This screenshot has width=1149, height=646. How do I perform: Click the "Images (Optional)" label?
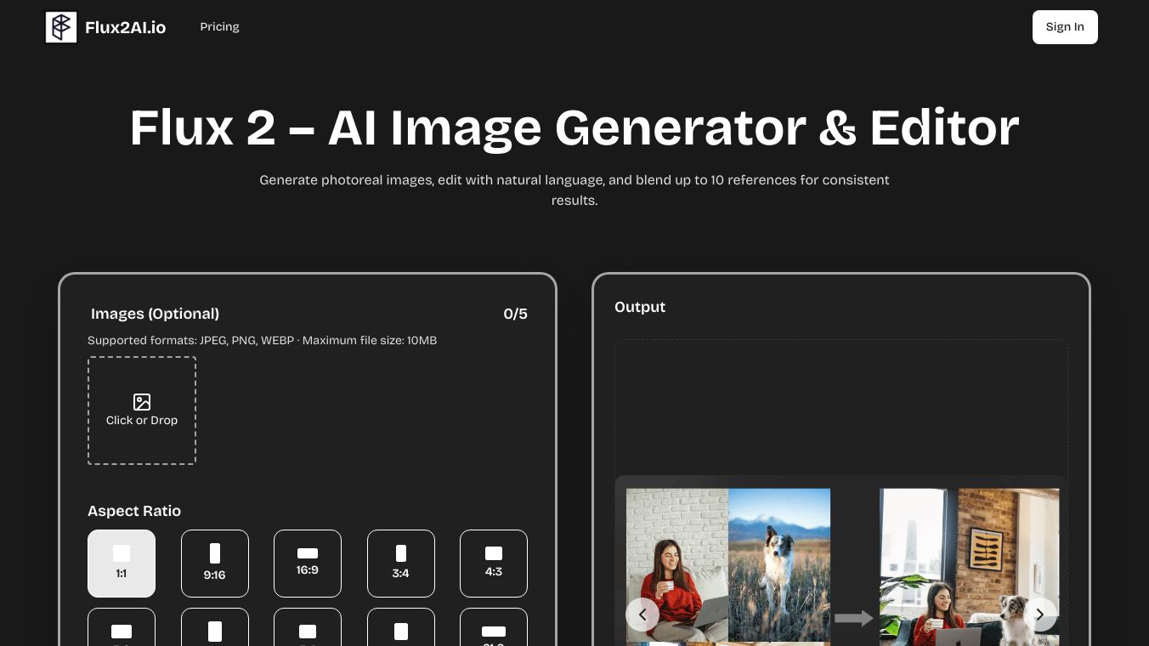point(156,314)
